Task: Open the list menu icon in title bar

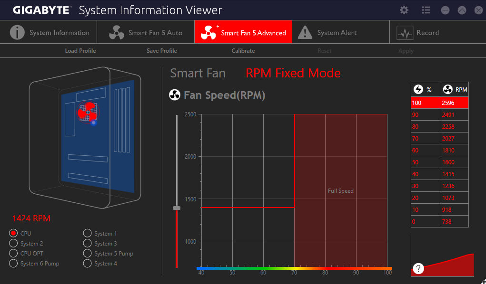Action: tap(426, 10)
